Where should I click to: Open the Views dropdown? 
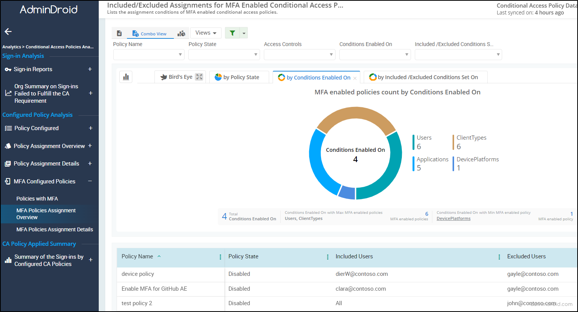(206, 33)
